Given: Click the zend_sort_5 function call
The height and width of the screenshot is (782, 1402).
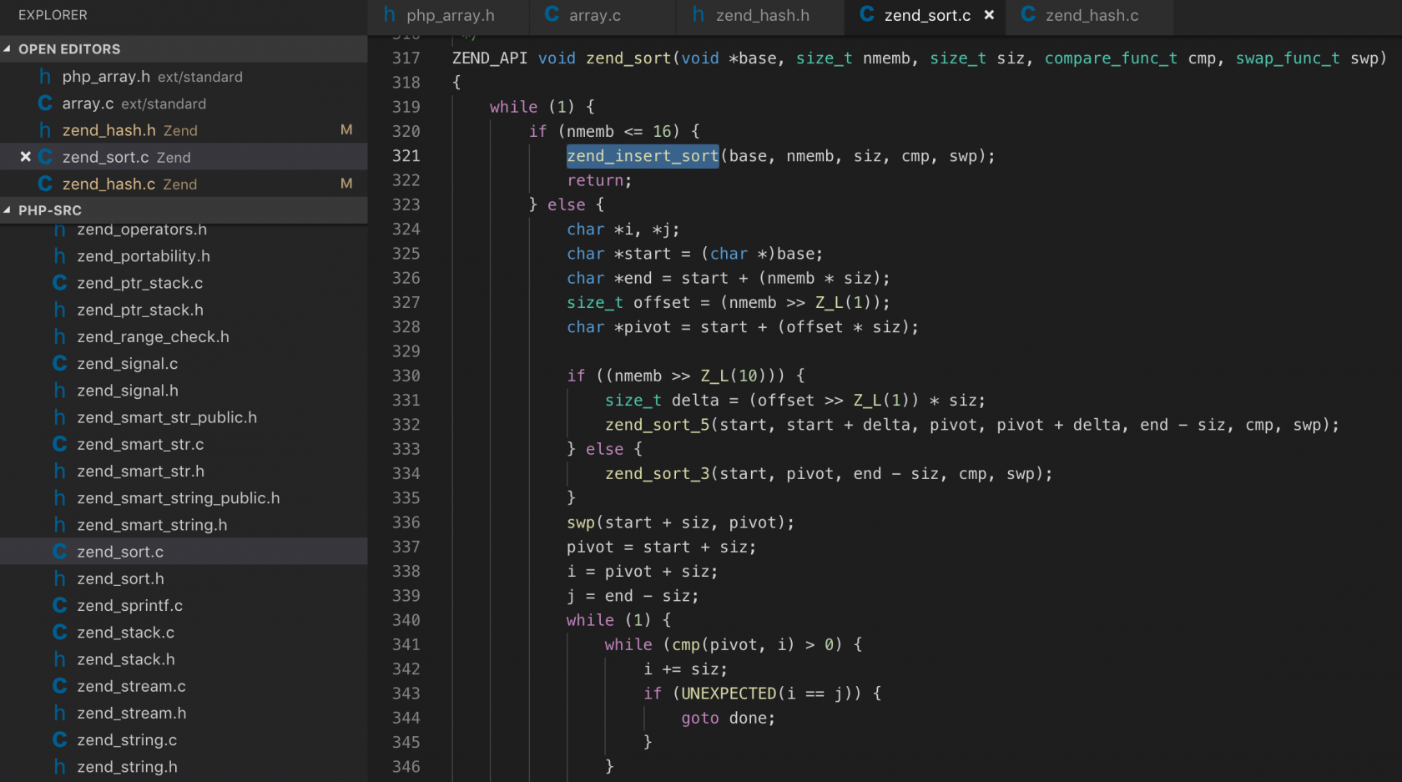Looking at the screenshot, I should tap(658, 425).
